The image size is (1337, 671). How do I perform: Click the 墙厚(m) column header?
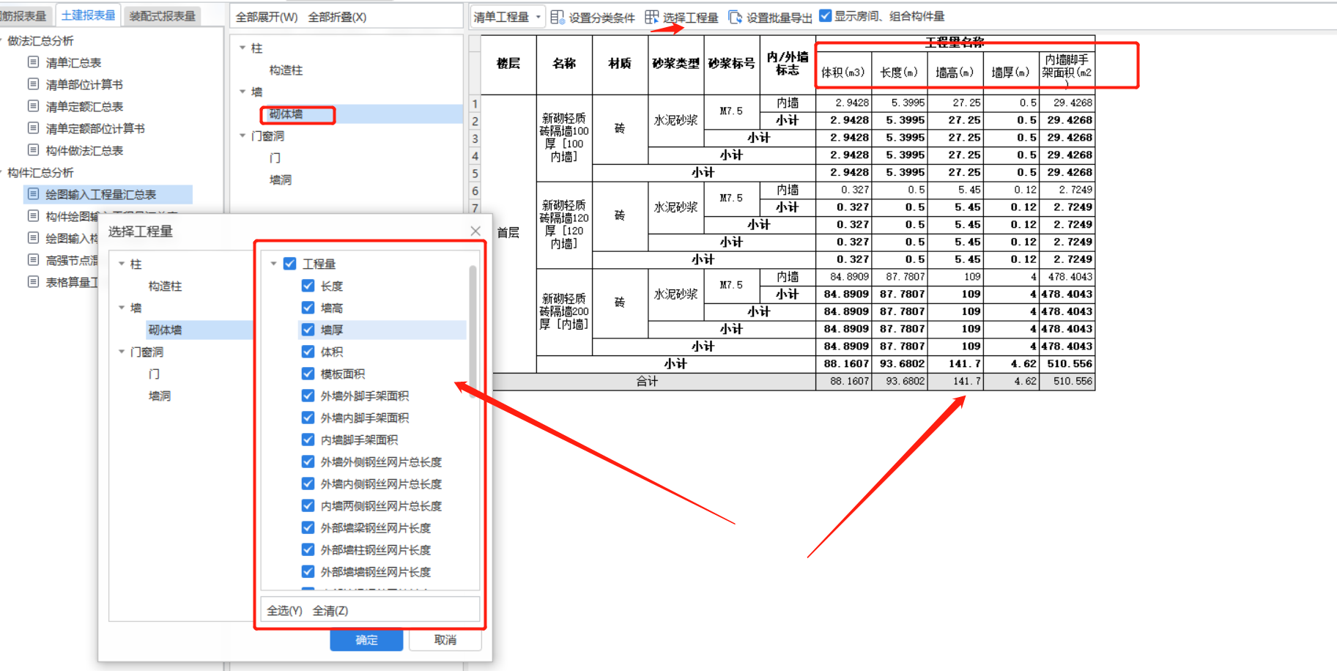tap(1011, 72)
